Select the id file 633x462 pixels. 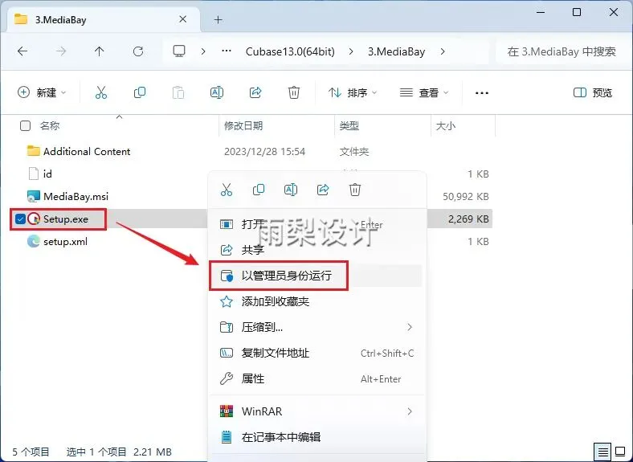pyautogui.click(x=47, y=174)
